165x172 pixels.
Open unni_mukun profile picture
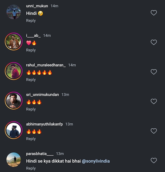(13, 12)
